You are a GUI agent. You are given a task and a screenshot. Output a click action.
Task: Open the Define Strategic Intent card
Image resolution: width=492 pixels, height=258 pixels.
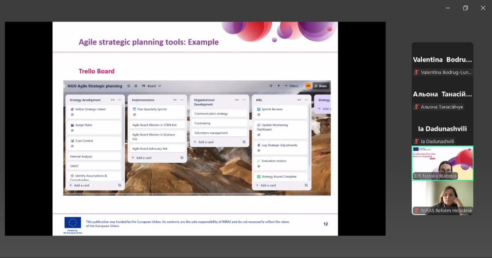click(90, 109)
